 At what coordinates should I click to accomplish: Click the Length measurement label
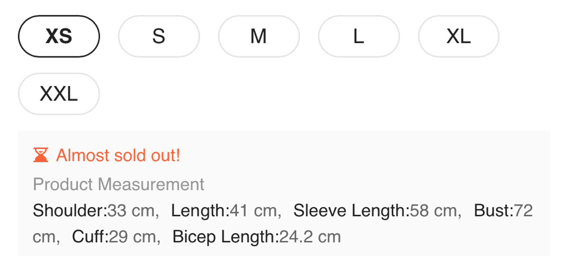point(200,211)
